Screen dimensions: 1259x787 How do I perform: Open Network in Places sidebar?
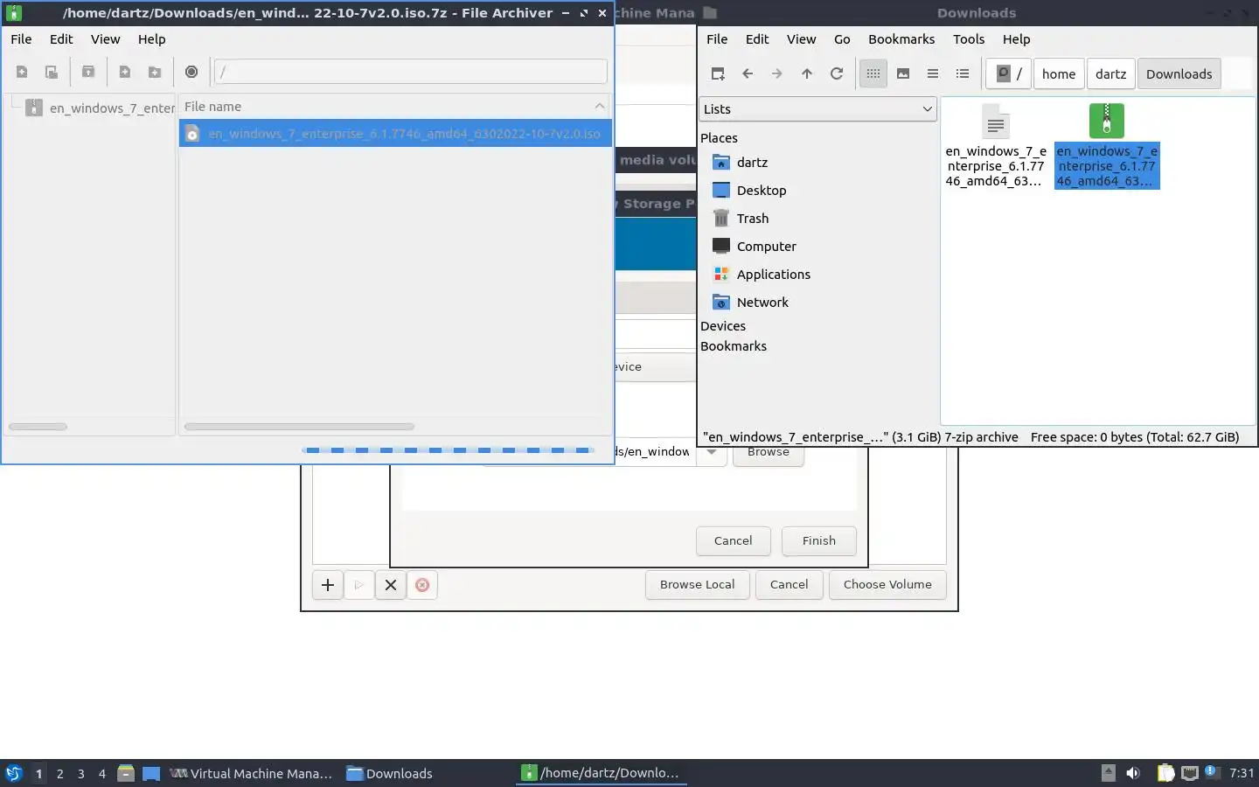coord(762,303)
